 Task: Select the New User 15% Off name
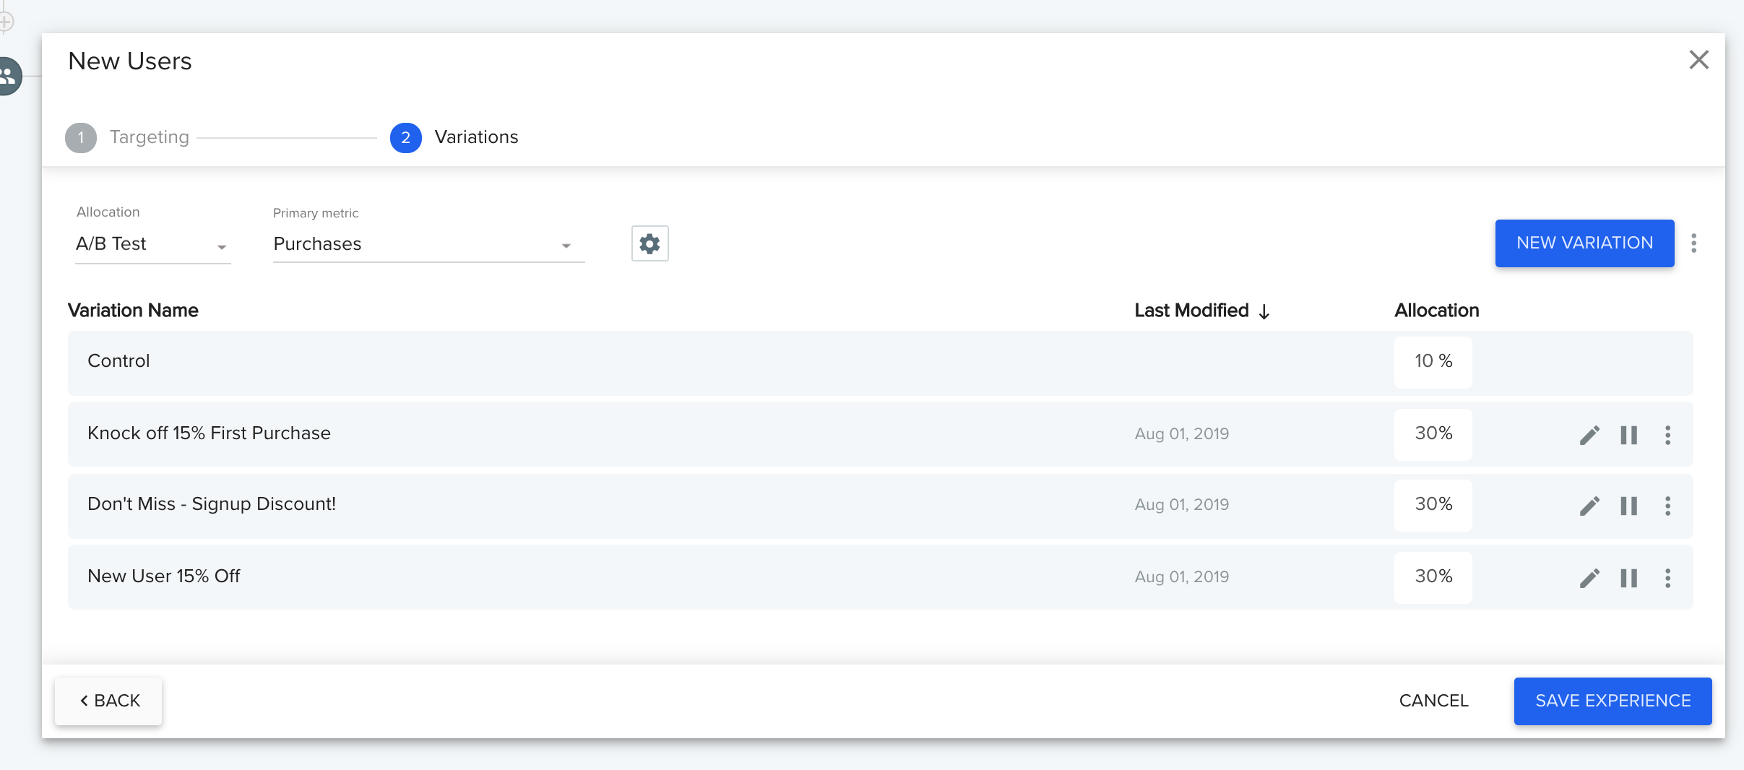163,576
